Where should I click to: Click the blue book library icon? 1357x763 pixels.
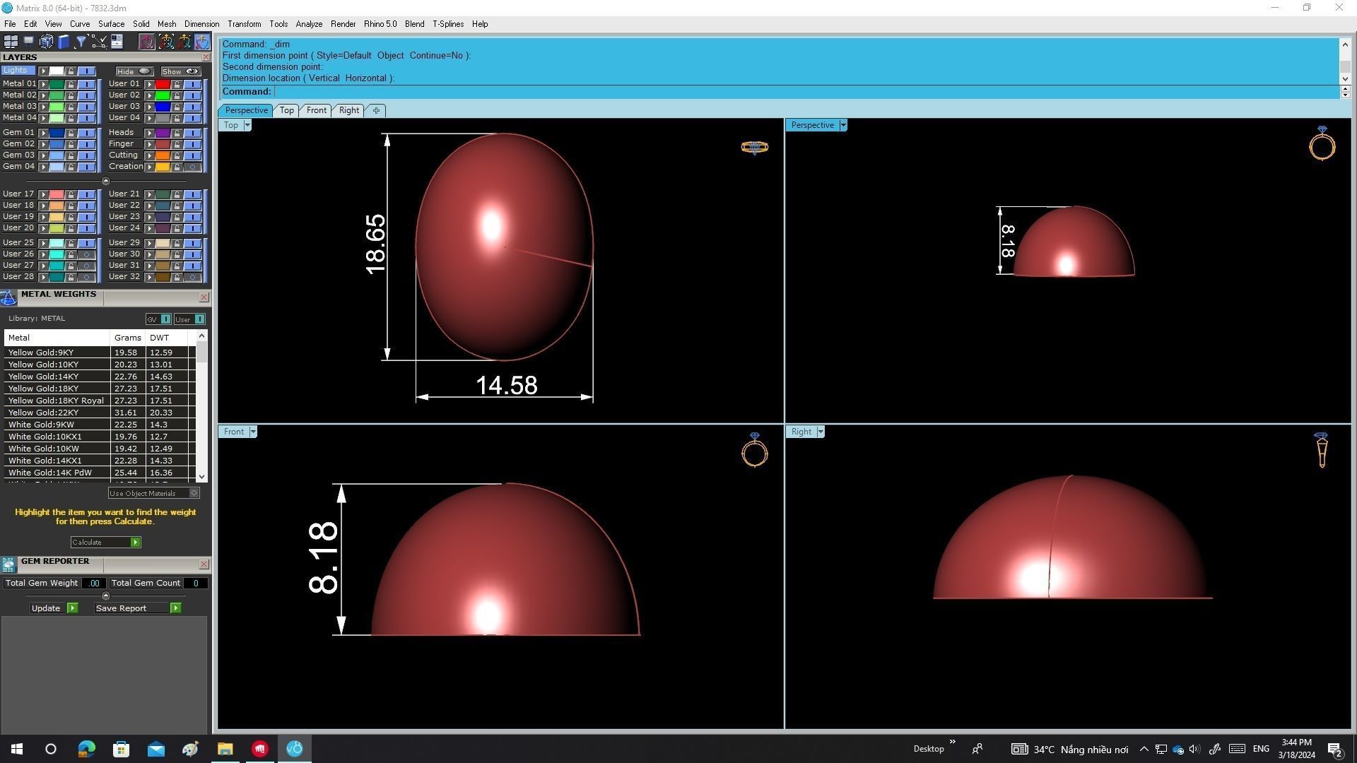click(x=64, y=42)
